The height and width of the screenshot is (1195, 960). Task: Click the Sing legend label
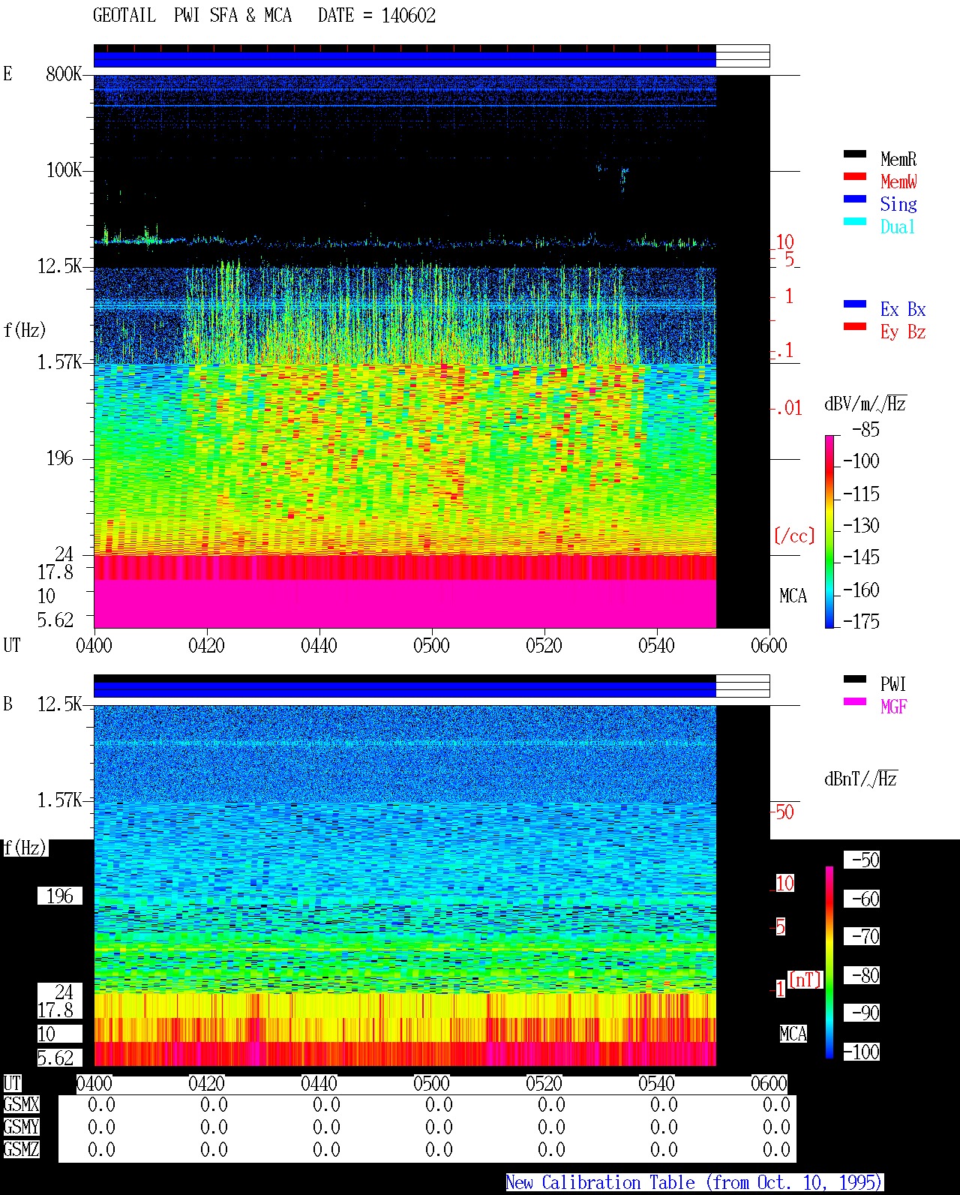(898, 204)
